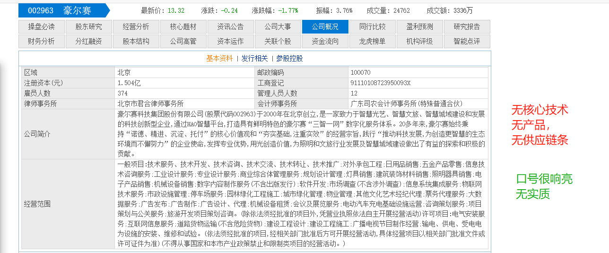This screenshot has width=609, height=253.
Task: Click the 雇员人数 label cell
Action: pyautogui.click(x=68, y=93)
